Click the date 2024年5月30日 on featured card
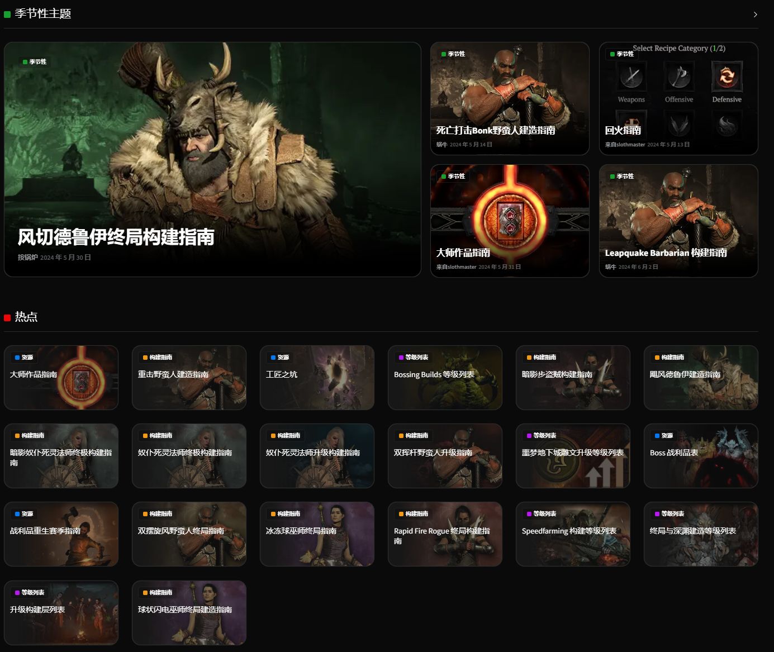Image resolution: width=774 pixels, height=652 pixels. pos(65,258)
